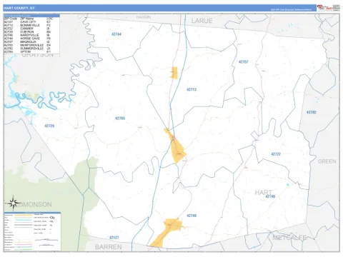Click the 42746 ZIP label on the map

click(x=270, y=196)
